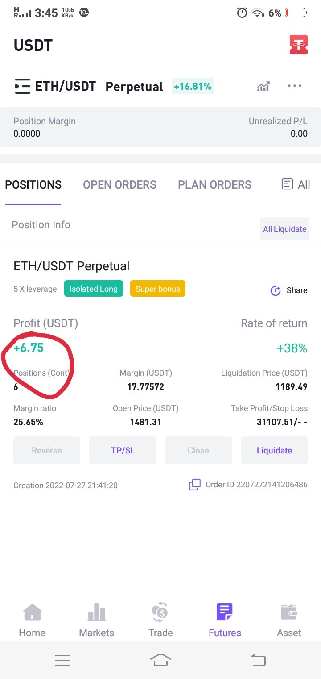Screen dimensions: 321x679
Task: Switch to the OPEN ORDERS tab
Action: [119, 184]
